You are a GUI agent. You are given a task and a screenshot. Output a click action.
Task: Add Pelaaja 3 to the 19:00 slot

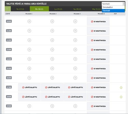click(75, 106)
